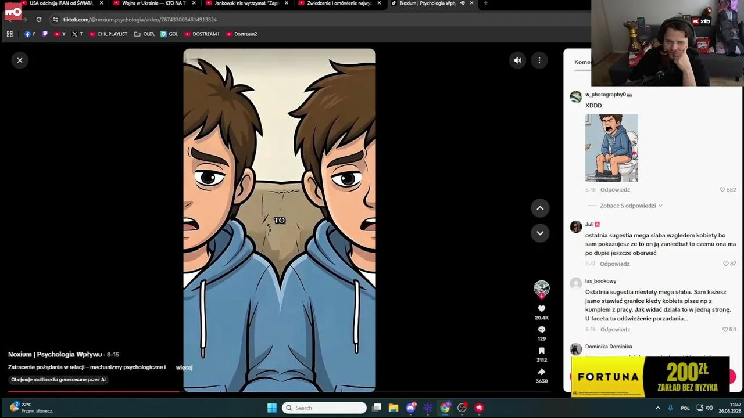Open the GOL bookmark
This screenshot has height=418, width=744.
(169, 34)
